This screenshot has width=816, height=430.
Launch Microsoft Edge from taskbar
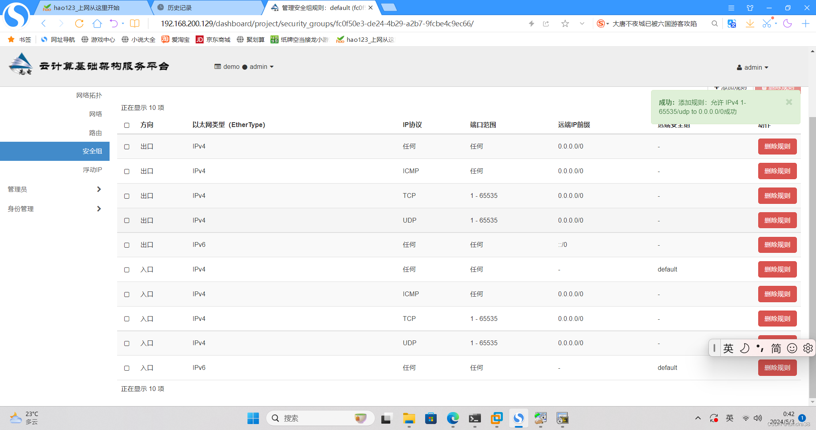pos(453,418)
